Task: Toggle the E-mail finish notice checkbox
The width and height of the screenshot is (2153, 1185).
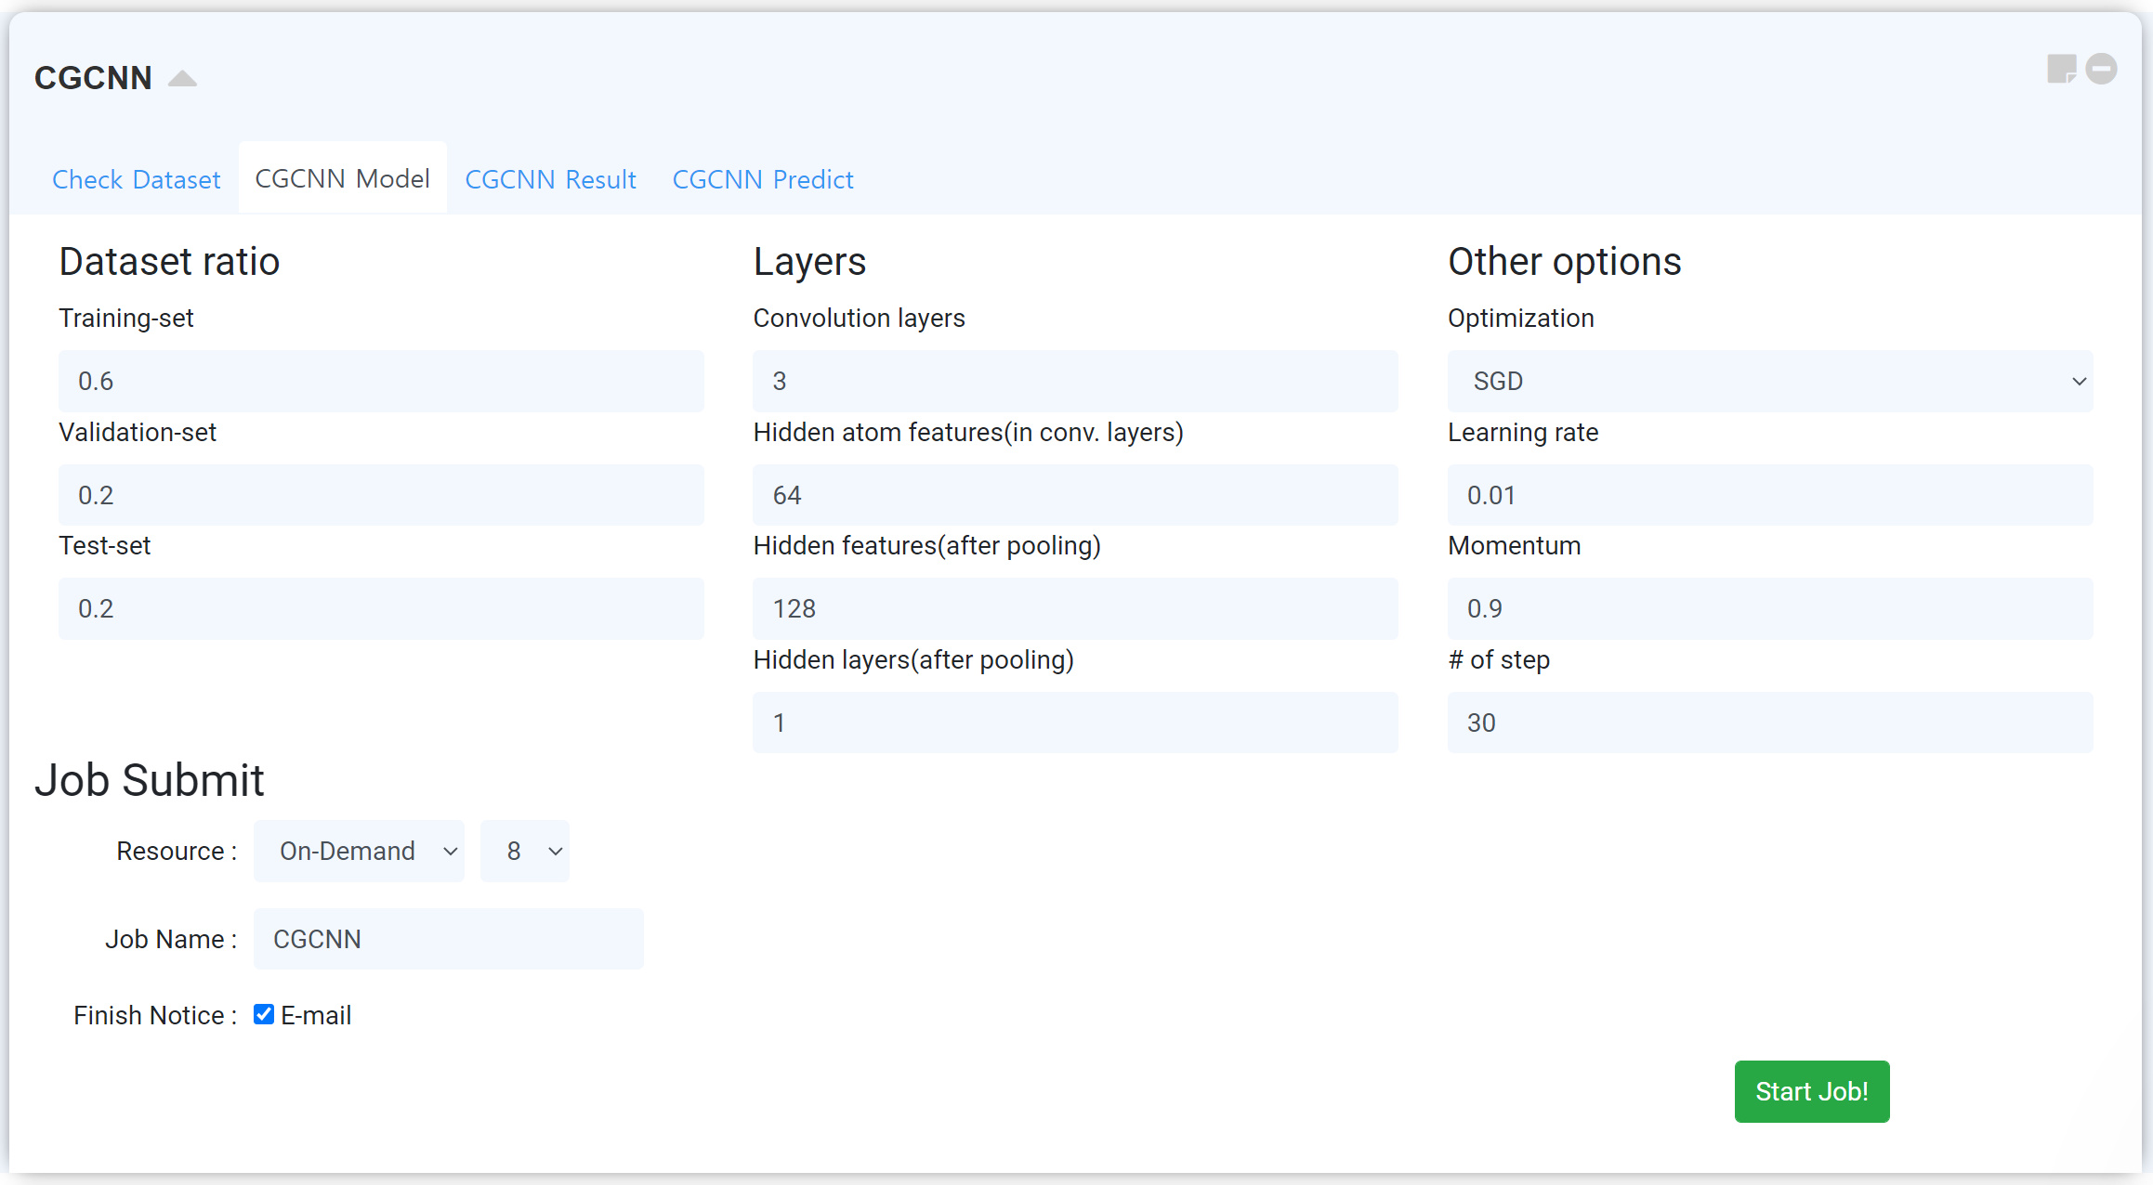Action: pyautogui.click(x=264, y=1014)
